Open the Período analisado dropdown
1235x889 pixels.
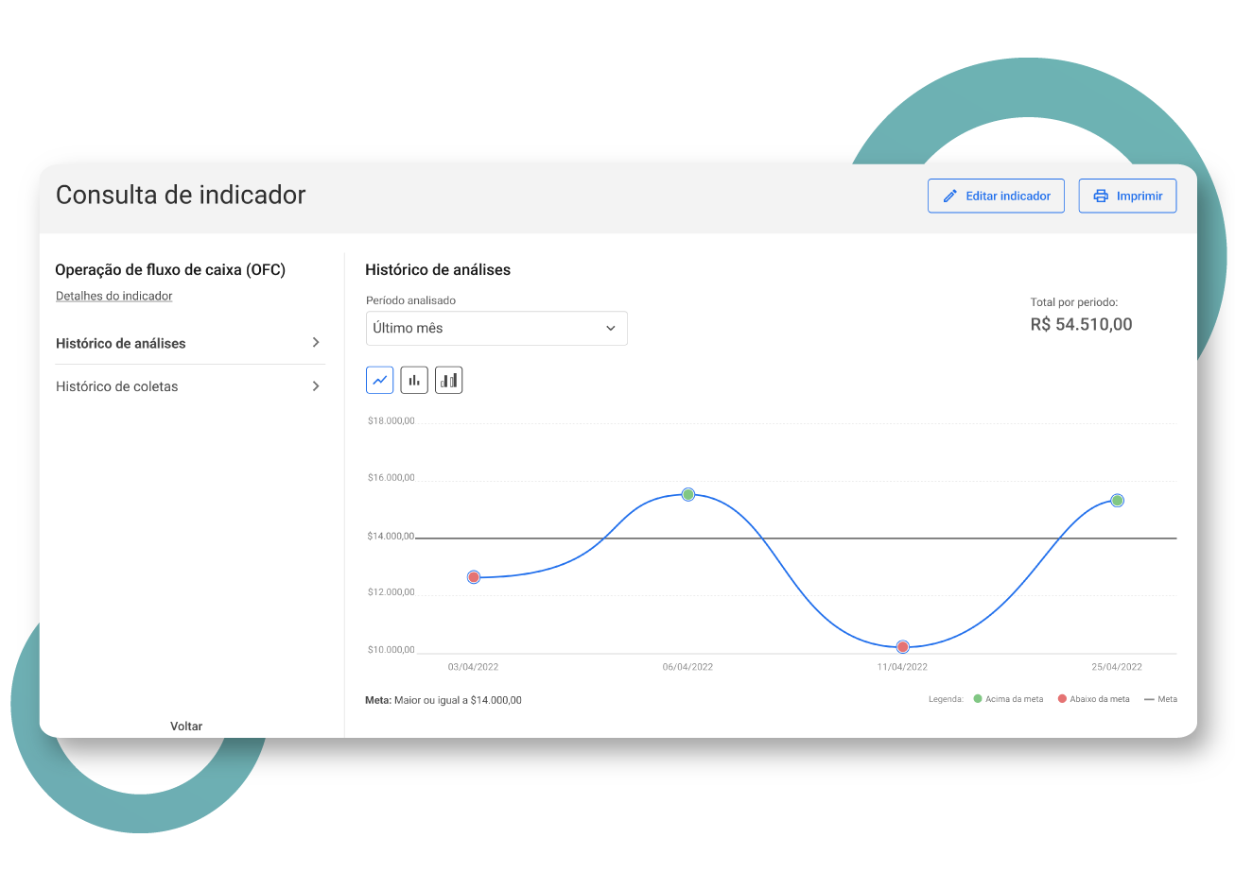(x=496, y=328)
